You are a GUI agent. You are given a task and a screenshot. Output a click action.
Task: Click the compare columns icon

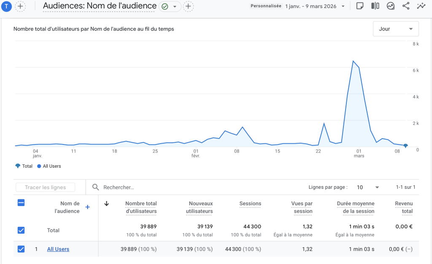[375, 6]
